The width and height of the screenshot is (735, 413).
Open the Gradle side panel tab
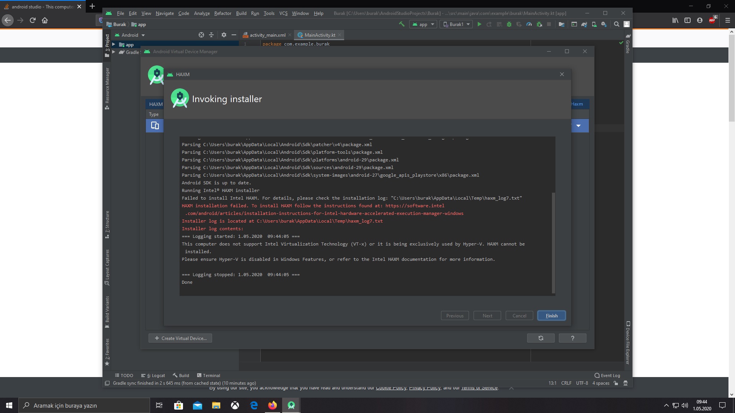click(x=628, y=44)
